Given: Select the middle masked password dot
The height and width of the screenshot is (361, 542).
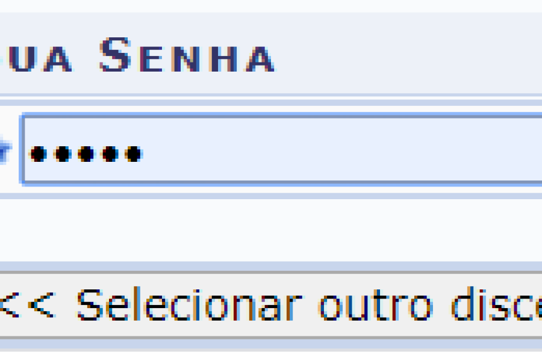Looking at the screenshot, I should click(86, 154).
